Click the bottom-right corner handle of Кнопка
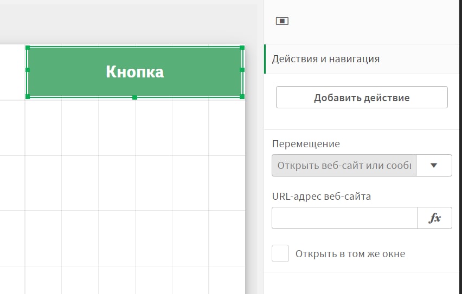The height and width of the screenshot is (294, 462). pyautogui.click(x=242, y=96)
